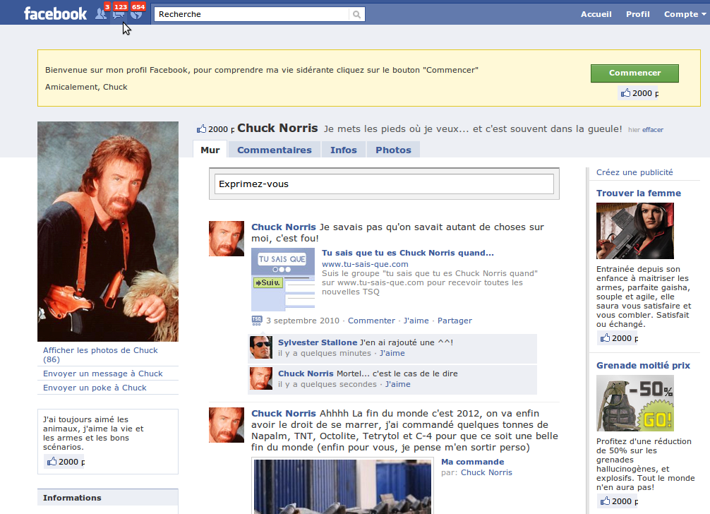Focus the Recherche search field
The height and width of the screenshot is (514, 710).
(252, 14)
